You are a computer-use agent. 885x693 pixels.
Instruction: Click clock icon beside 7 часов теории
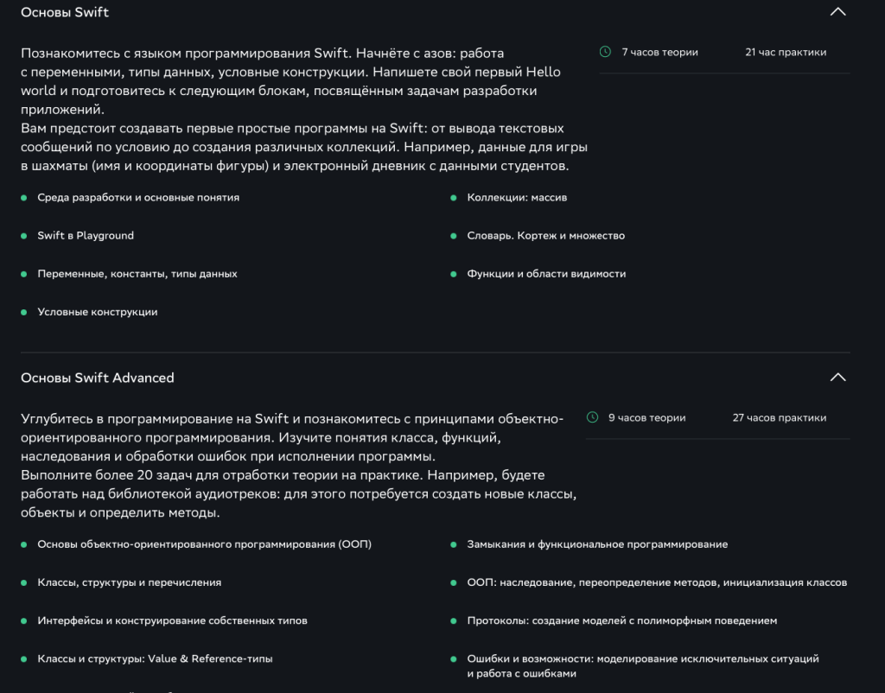[605, 52]
